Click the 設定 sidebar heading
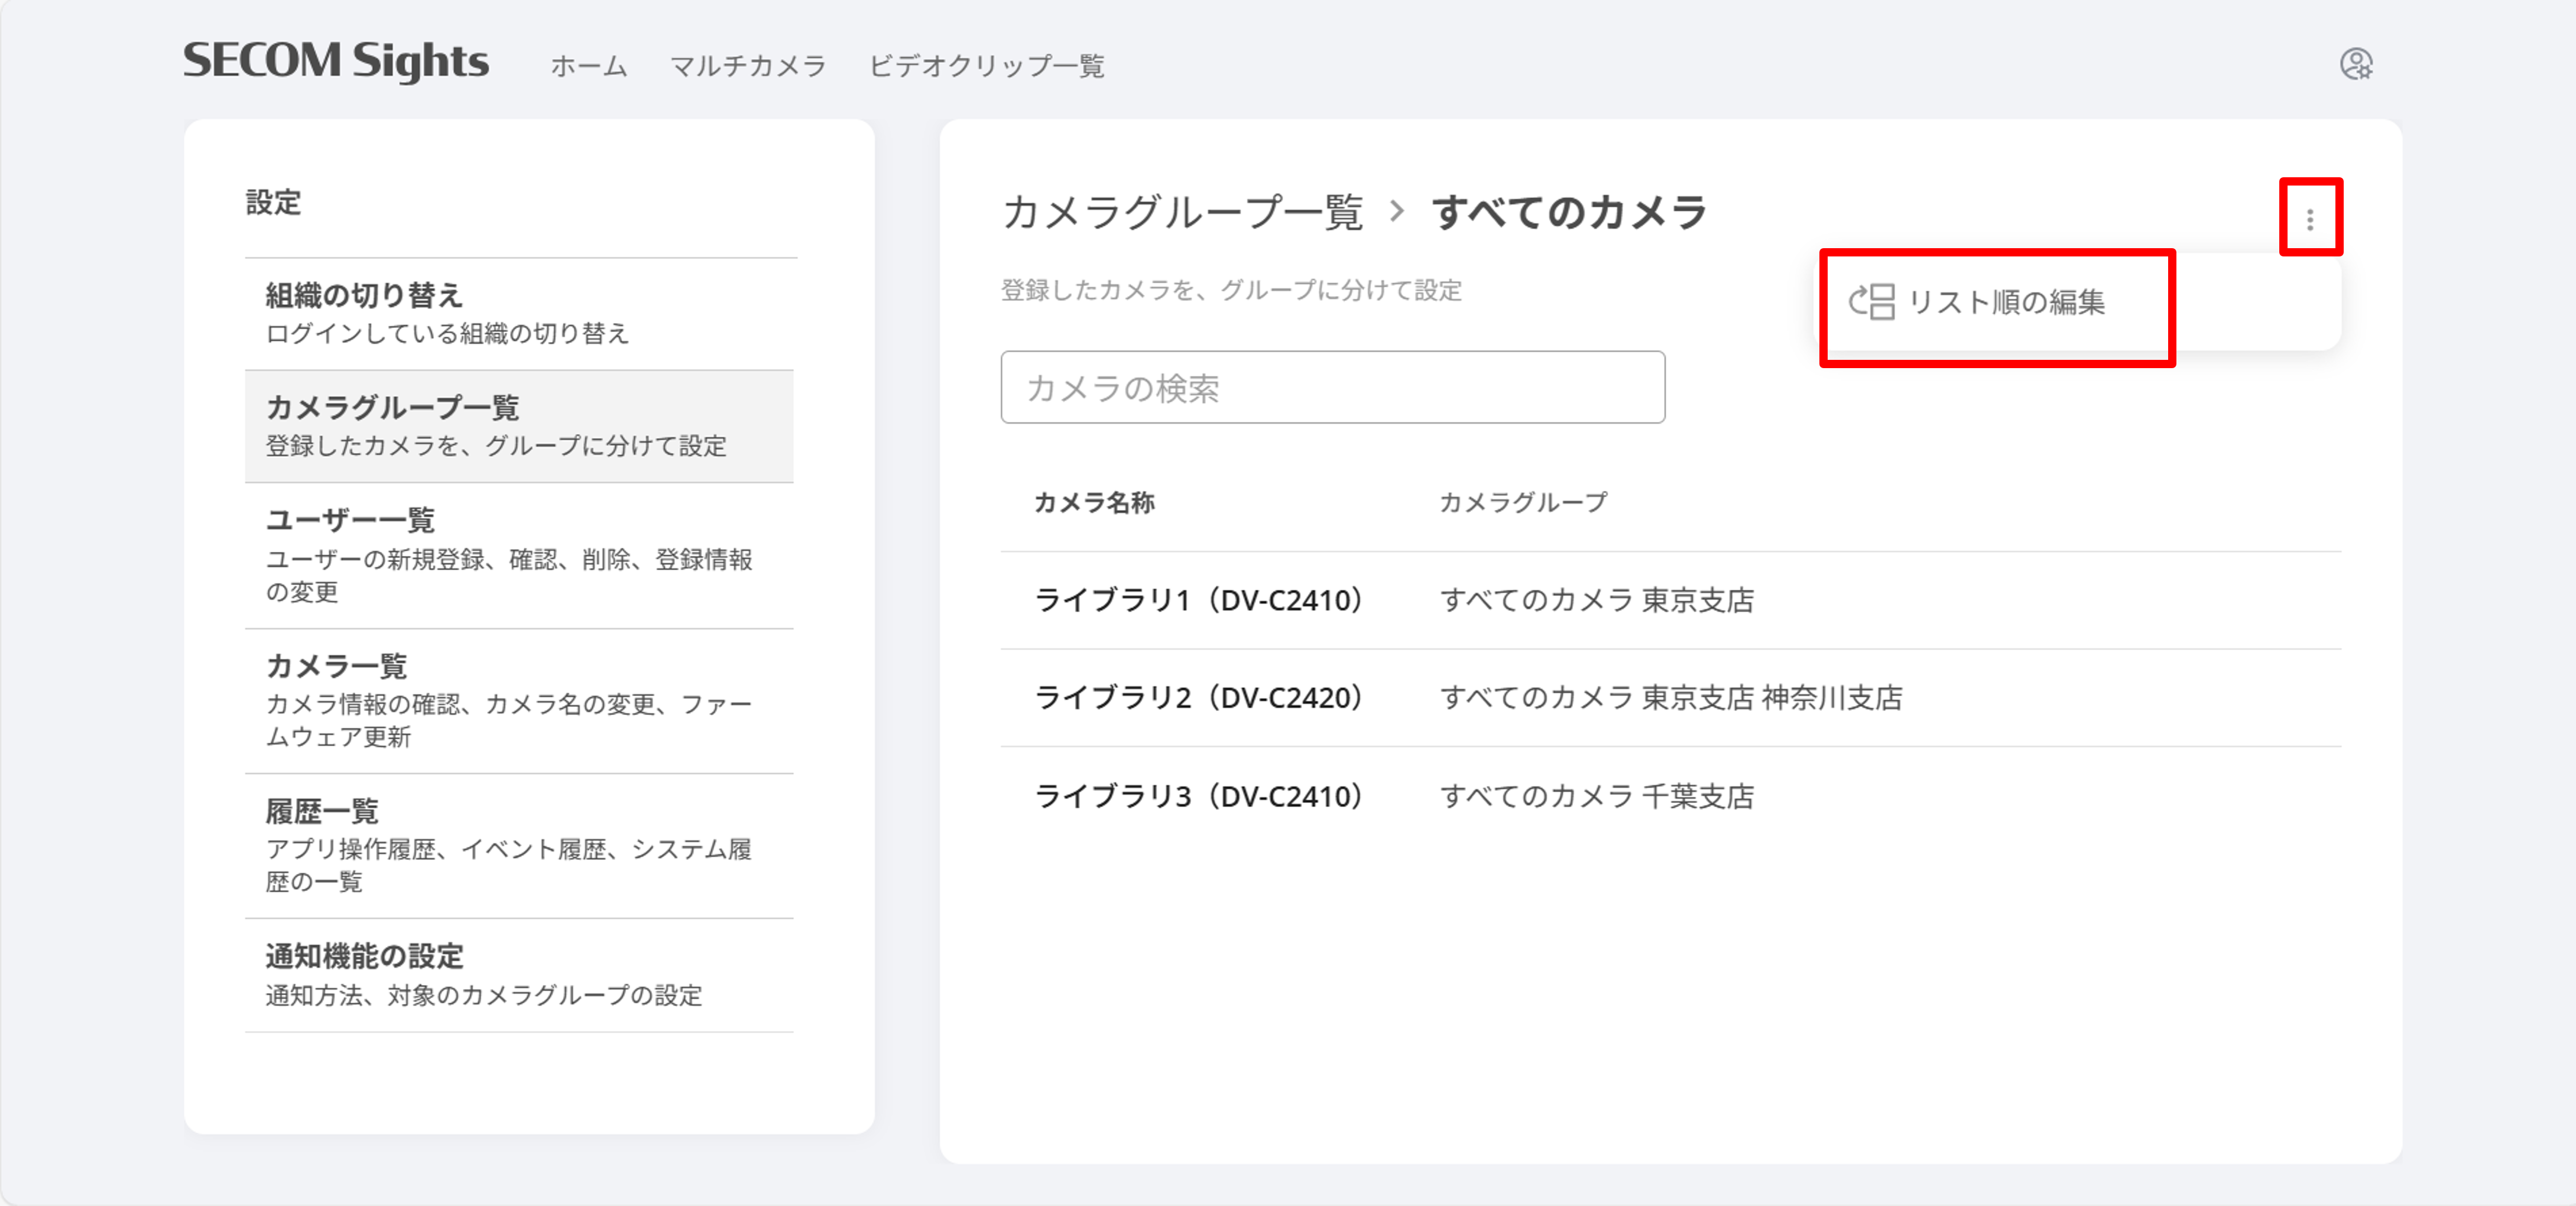The image size is (2576, 1206). 273,203
